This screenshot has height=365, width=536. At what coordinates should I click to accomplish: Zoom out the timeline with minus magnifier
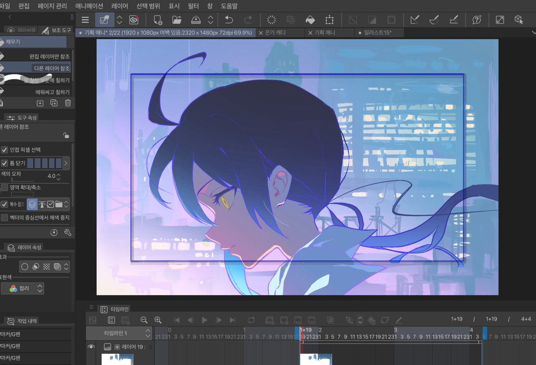point(144,320)
